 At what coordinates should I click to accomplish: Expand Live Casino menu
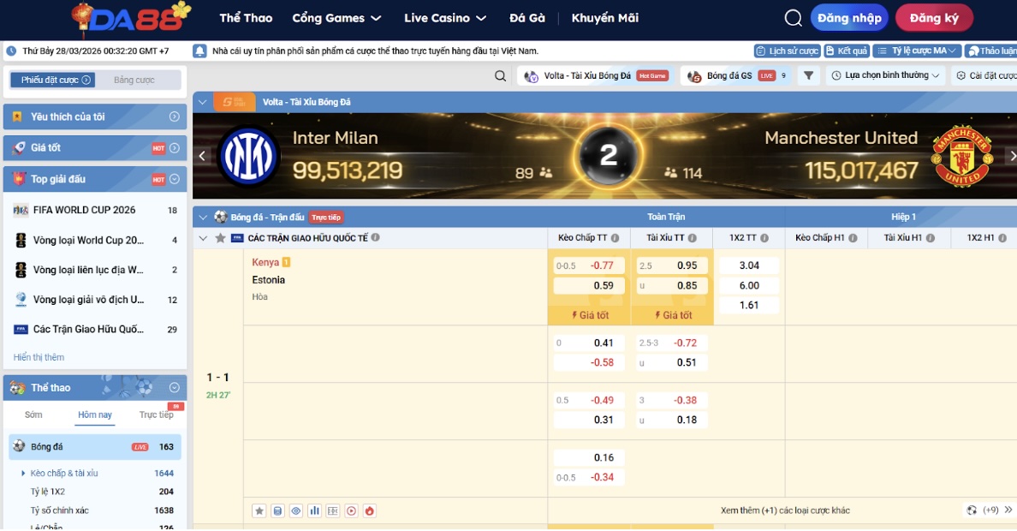tap(445, 18)
